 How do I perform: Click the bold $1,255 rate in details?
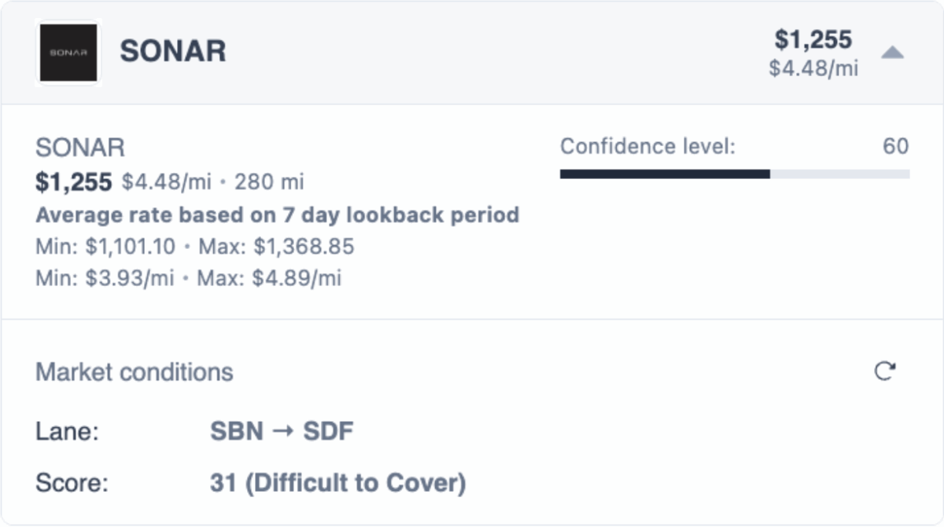tap(74, 182)
